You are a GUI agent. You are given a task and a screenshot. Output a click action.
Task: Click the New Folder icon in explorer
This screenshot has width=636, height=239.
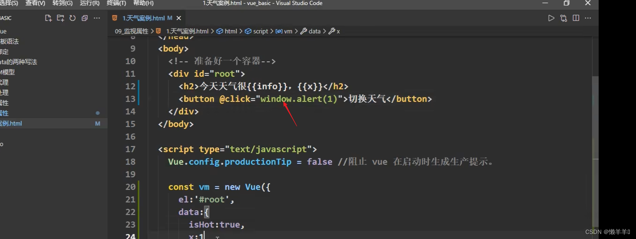pyautogui.click(x=60, y=18)
